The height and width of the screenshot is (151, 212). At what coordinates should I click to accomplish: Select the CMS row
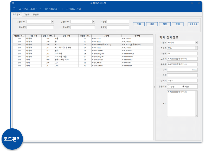point(83,66)
